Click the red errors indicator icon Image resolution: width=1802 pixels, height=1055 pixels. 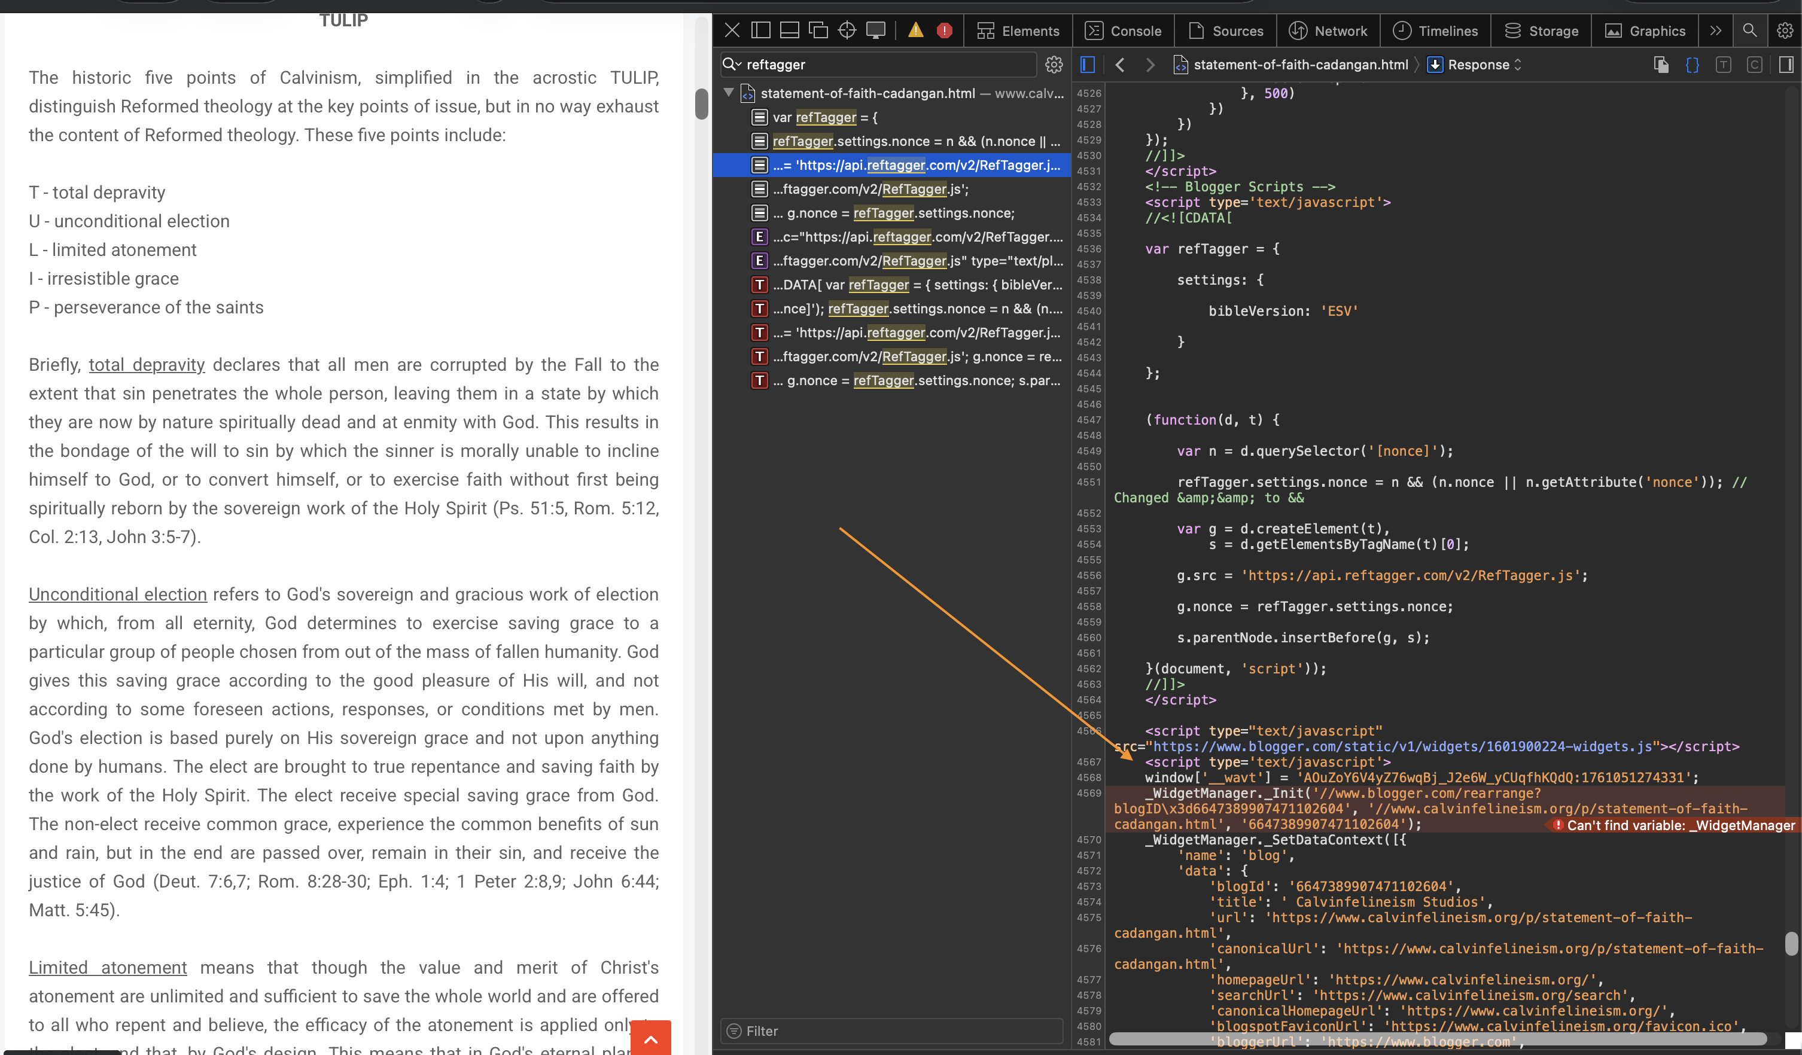[x=944, y=31]
